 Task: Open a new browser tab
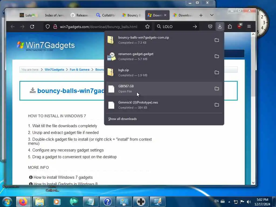tap(201, 15)
